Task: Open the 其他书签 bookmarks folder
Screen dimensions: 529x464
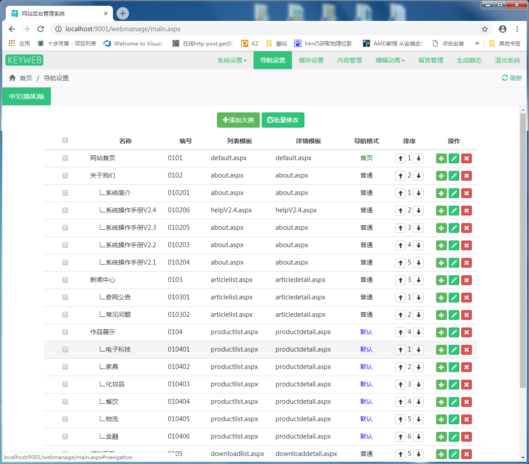Action: 505,43
